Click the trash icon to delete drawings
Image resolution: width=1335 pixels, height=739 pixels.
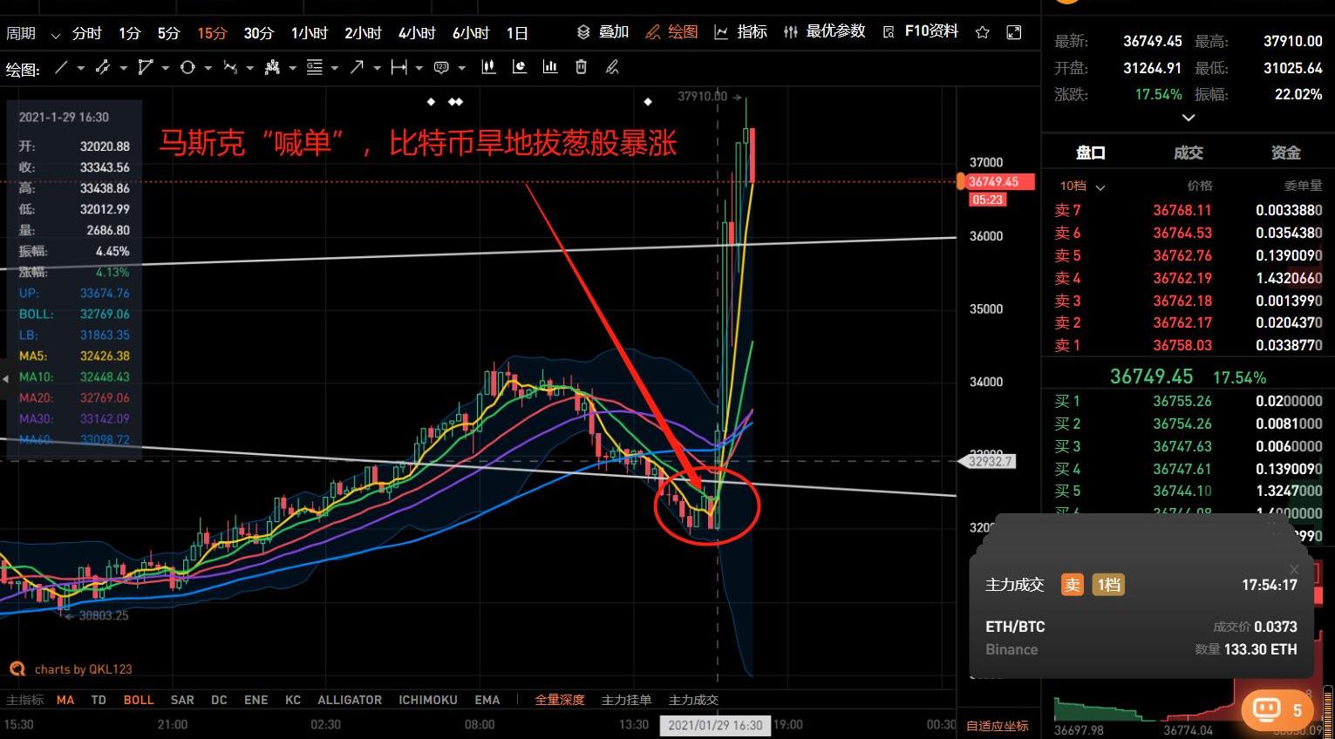tap(581, 67)
